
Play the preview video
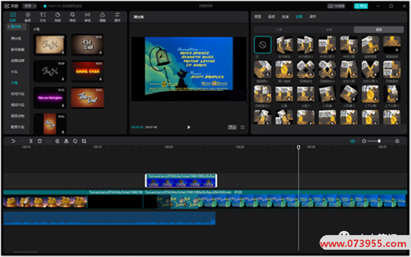tap(189, 127)
